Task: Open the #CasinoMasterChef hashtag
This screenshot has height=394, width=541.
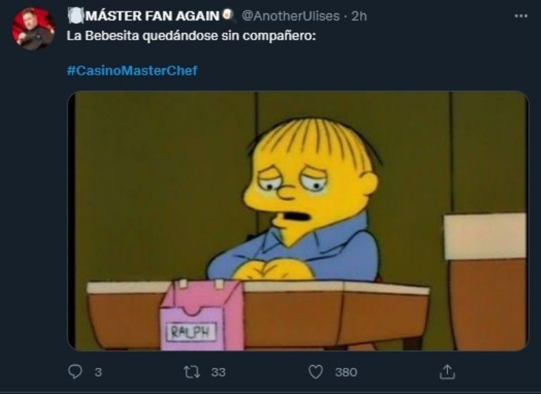Action: [132, 70]
